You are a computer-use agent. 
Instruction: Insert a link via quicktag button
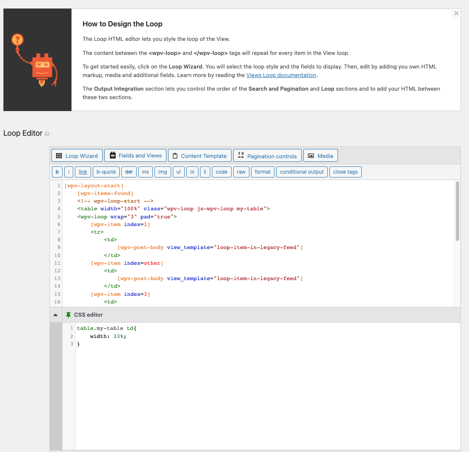click(x=83, y=172)
